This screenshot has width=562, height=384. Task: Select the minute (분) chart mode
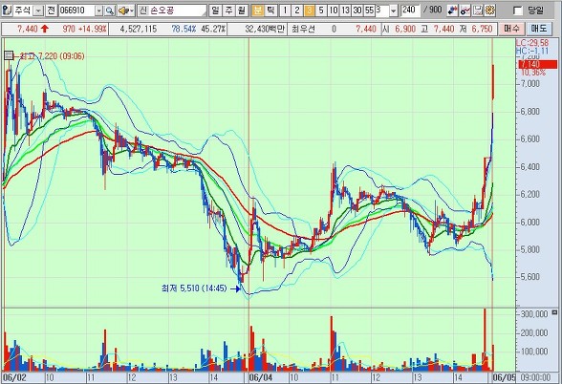click(x=257, y=11)
